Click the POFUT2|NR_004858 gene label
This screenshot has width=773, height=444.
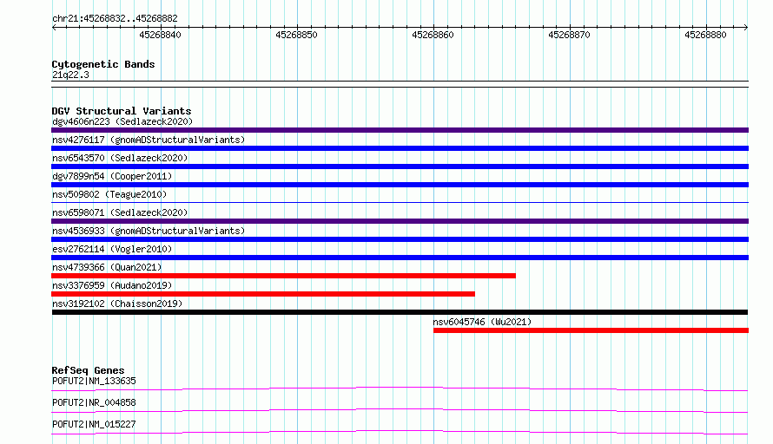(x=94, y=402)
